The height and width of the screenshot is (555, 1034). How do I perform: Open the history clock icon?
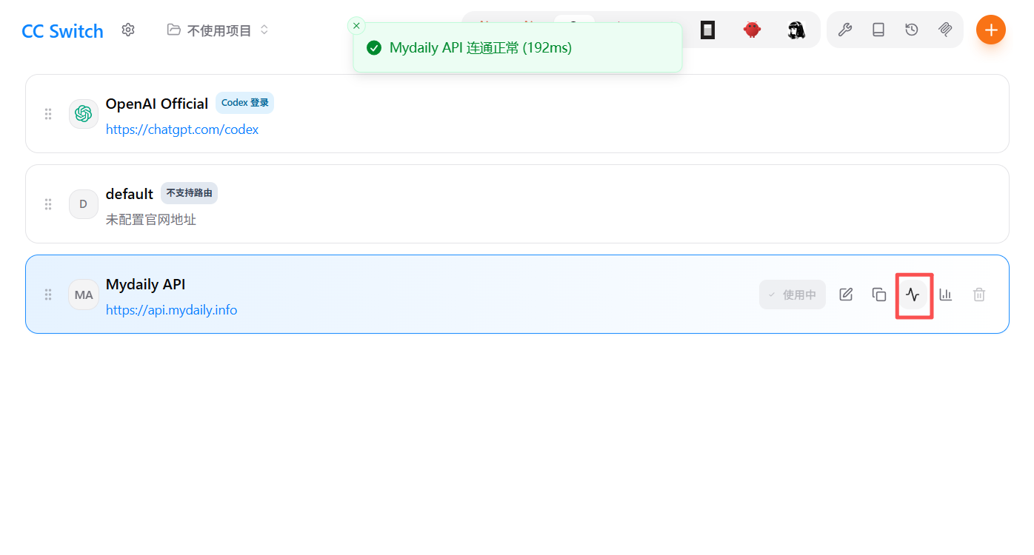(912, 30)
